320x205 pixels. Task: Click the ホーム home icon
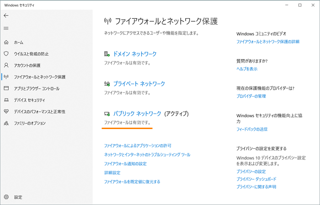[6, 42]
